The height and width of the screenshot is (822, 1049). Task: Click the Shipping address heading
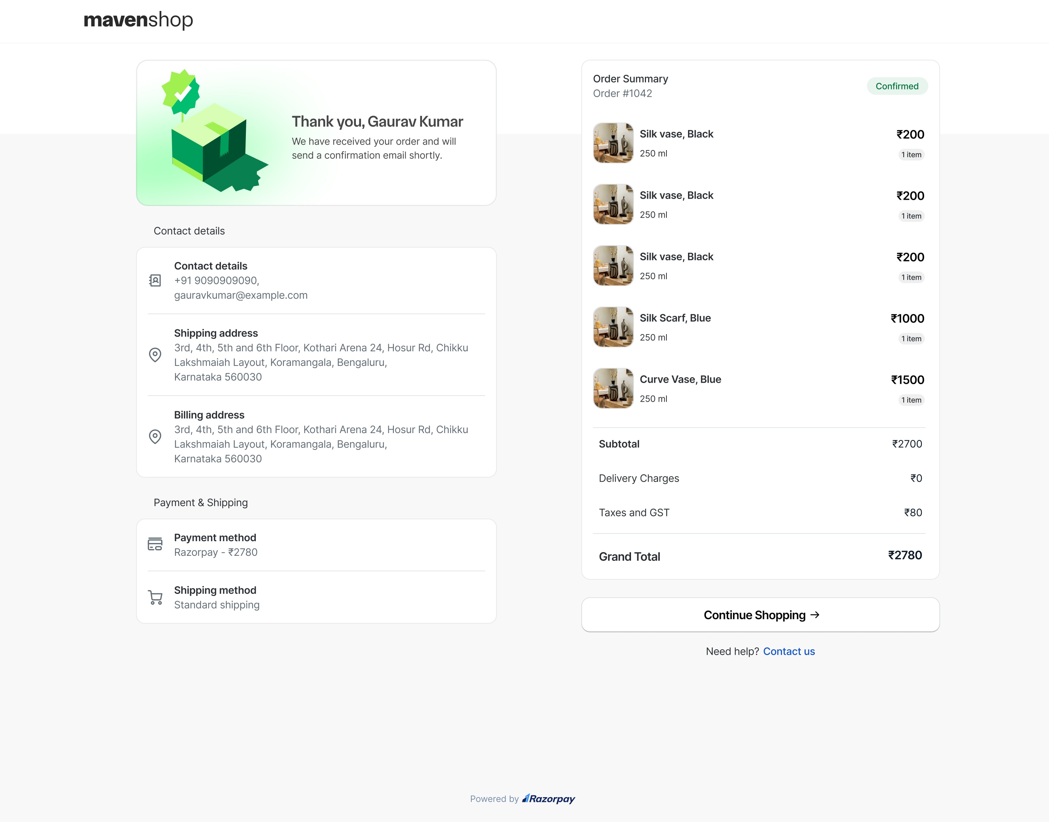216,333
